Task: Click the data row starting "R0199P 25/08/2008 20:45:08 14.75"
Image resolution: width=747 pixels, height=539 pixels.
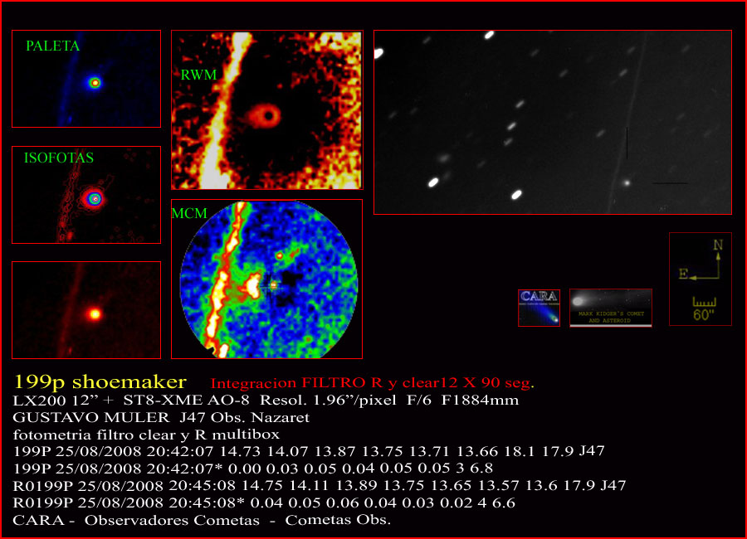Action: tap(320, 485)
